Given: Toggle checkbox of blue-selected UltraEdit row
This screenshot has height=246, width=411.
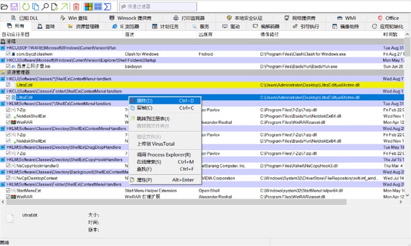Looking at the screenshot, I should coord(8,97).
